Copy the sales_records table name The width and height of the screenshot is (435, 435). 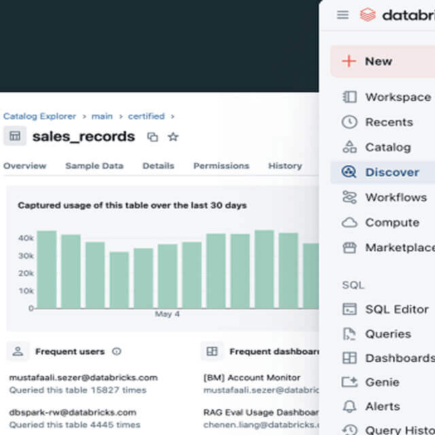[152, 137]
